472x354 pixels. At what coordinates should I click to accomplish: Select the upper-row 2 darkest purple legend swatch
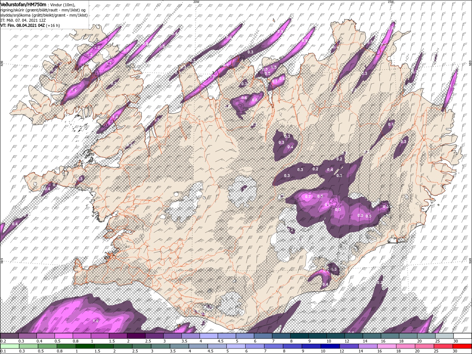coord(136,336)
